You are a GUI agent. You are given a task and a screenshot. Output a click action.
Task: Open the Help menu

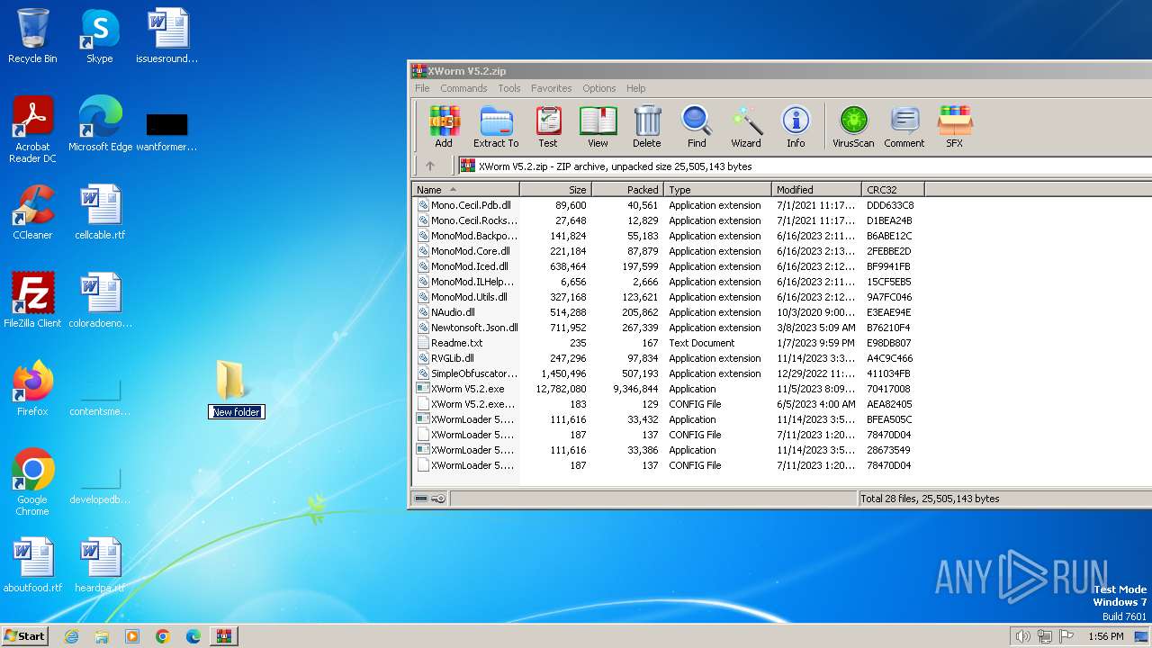point(636,88)
